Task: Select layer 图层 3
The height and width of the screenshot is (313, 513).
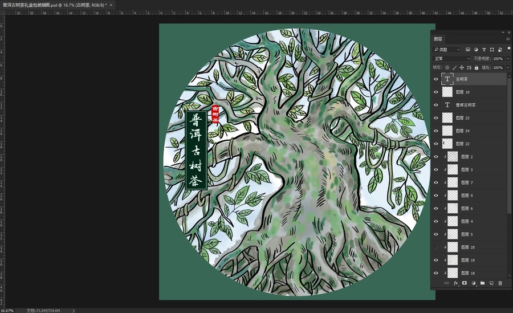Action: [x=474, y=169]
